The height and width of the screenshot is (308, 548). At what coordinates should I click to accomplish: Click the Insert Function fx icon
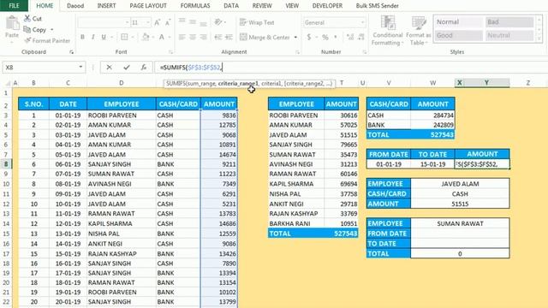[144, 67]
